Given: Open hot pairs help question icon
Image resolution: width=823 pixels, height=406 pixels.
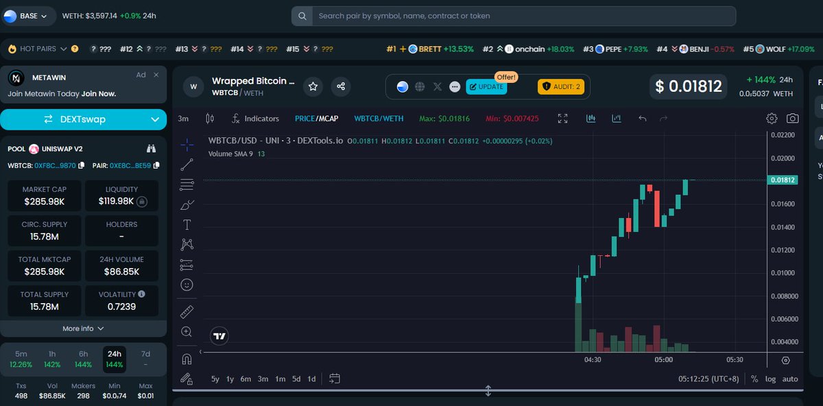Looking at the screenshot, I should pyautogui.click(x=75, y=49).
